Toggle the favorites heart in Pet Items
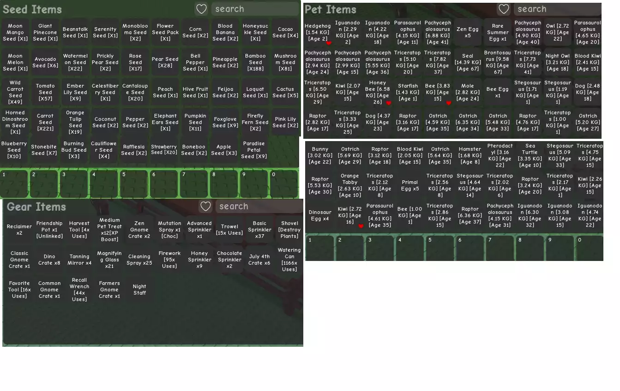The width and height of the screenshot is (620, 391). point(504,9)
